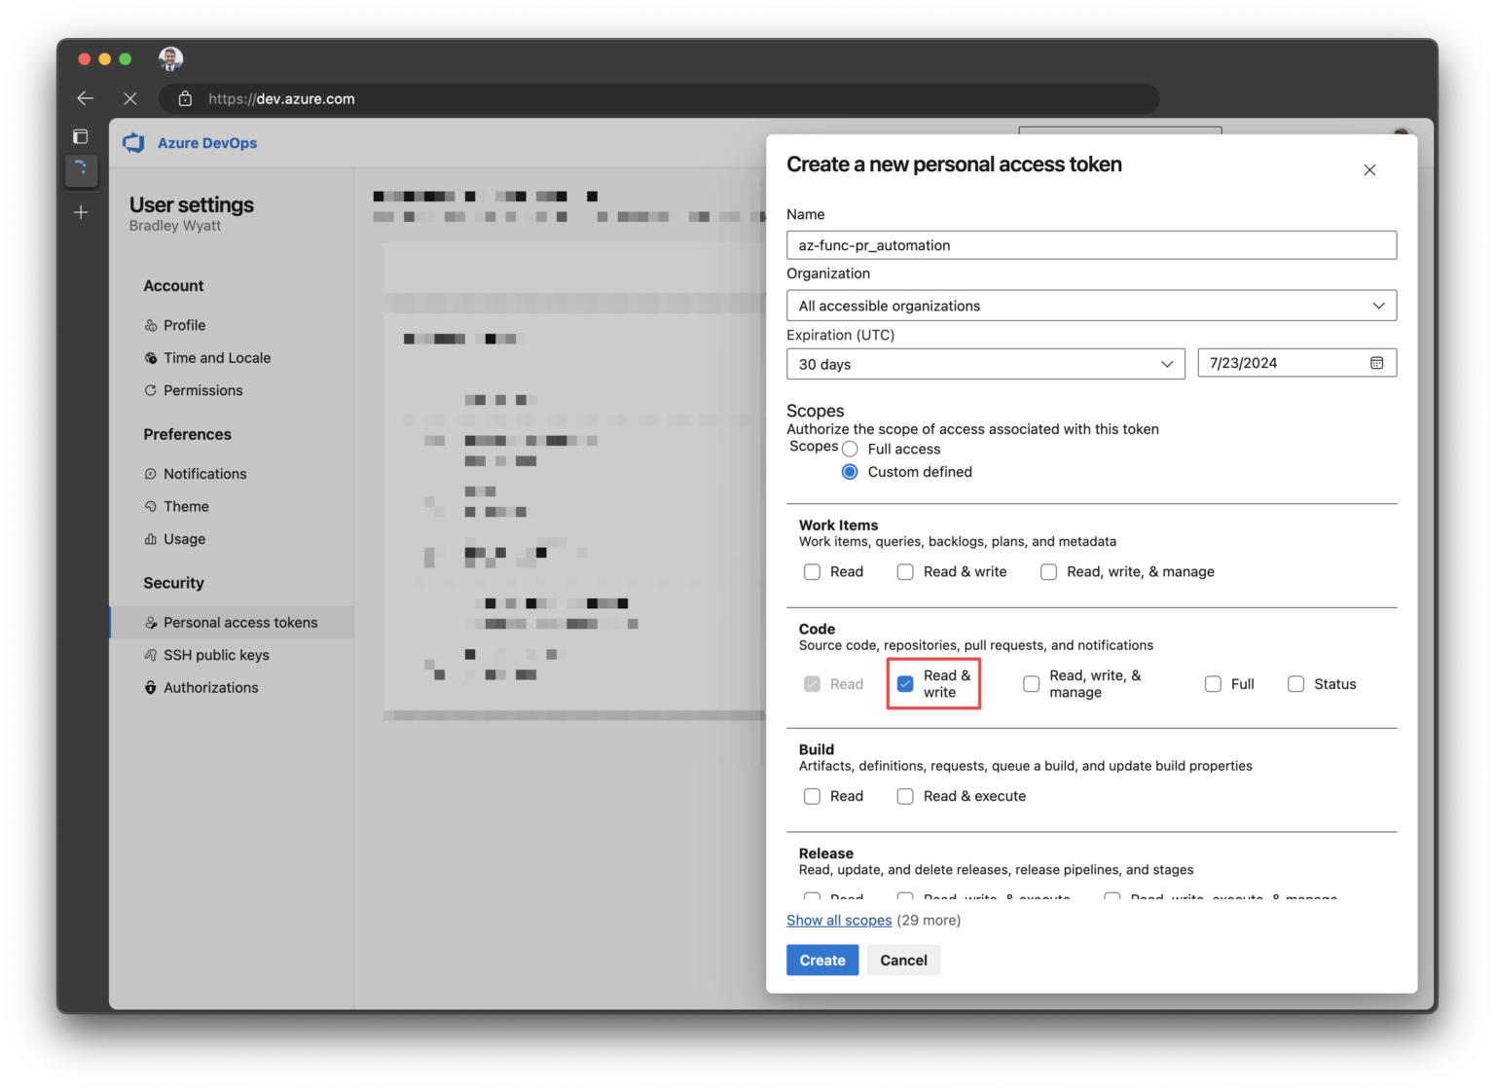Open the calendar picker icon for expiration date
Viewport: 1495px width, 1089px height.
(x=1376, y=363)
